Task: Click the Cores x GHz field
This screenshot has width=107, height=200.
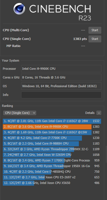Action: [x=61, y=77]
